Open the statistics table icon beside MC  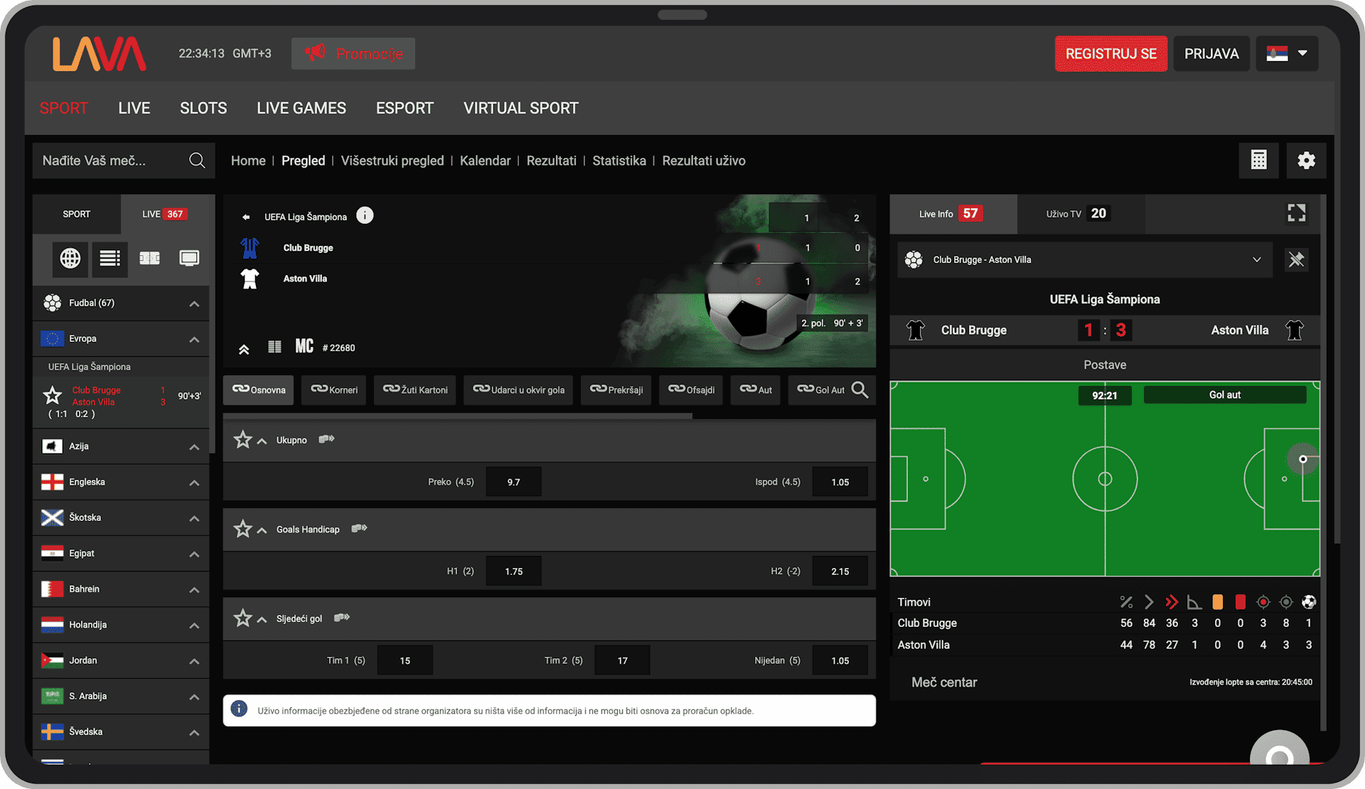click(274, 347)
